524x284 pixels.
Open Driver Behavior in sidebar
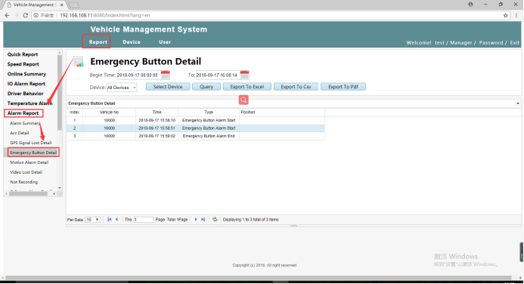pyautogui.click(x=26, y=94)
